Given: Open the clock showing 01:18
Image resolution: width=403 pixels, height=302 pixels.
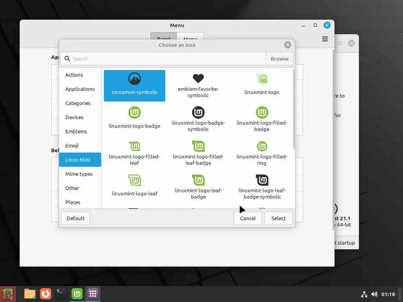Looking at the screenshot, I should (388, 294).
